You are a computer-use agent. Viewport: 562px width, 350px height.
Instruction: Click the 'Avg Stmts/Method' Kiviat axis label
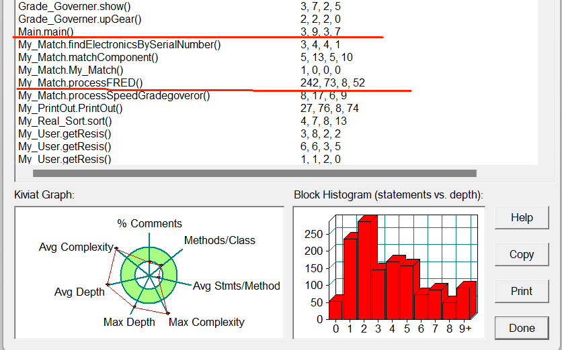[x=237, y=286]
